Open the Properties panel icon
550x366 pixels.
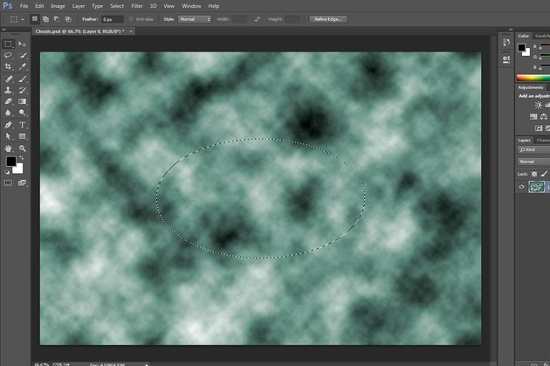506,59
